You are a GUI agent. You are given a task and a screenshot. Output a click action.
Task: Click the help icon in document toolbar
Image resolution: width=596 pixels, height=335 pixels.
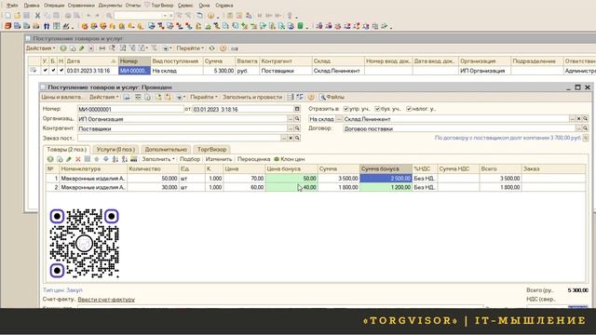click(x=311, y=97)
